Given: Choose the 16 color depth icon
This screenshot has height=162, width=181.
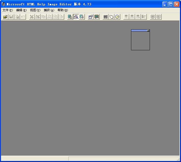Looking at the screenshot, I should click(126, 17).
